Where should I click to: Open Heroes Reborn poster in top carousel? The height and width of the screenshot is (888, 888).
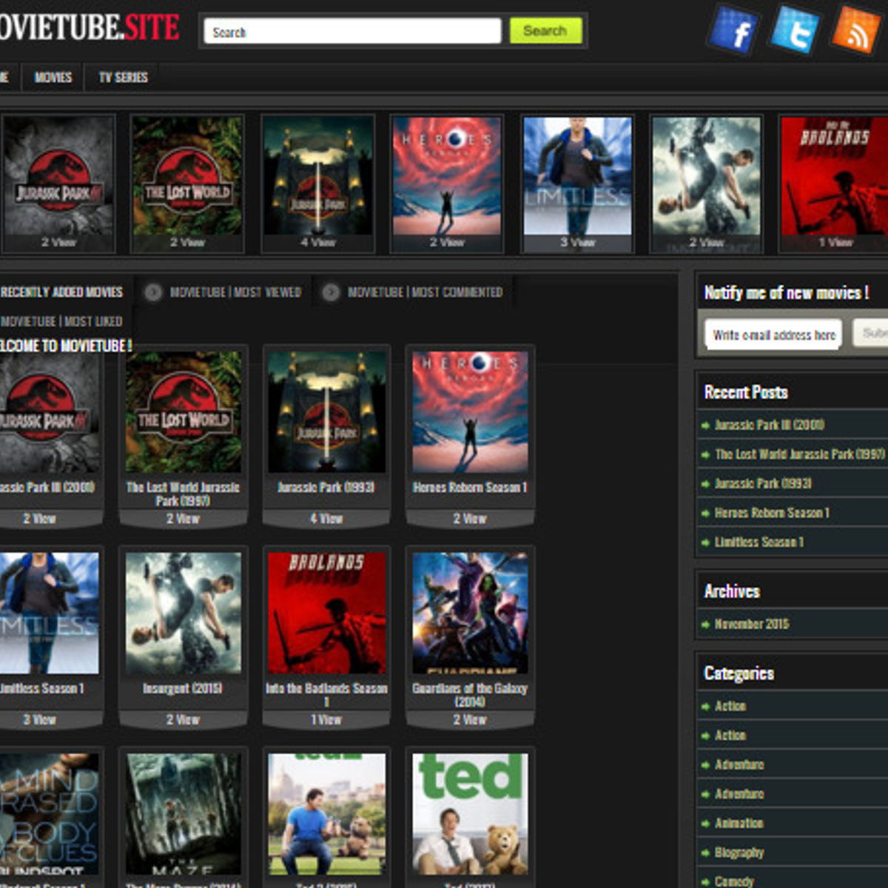[447, 176]
